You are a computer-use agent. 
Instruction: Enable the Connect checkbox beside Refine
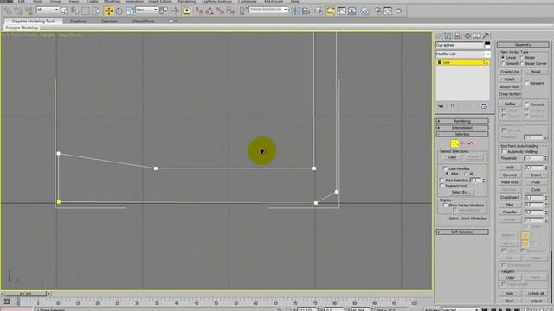coord(527,105)
